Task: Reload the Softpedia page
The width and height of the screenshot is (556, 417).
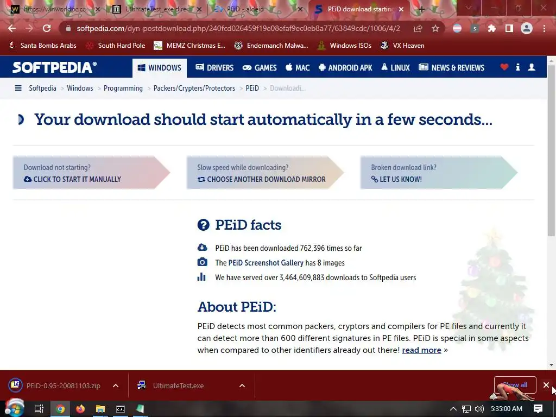Action: (x=47, y=28)
